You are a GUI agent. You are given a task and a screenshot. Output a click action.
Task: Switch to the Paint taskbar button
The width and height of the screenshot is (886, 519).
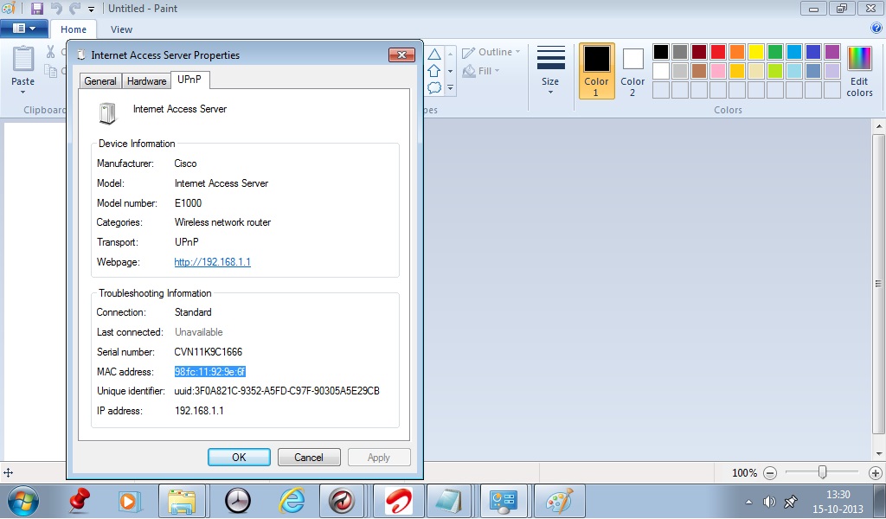tap(559, 501)
